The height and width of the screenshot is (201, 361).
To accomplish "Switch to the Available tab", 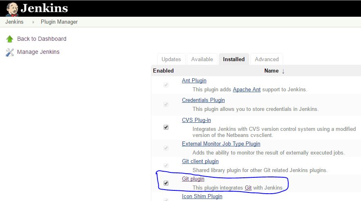I will point(202,59).
